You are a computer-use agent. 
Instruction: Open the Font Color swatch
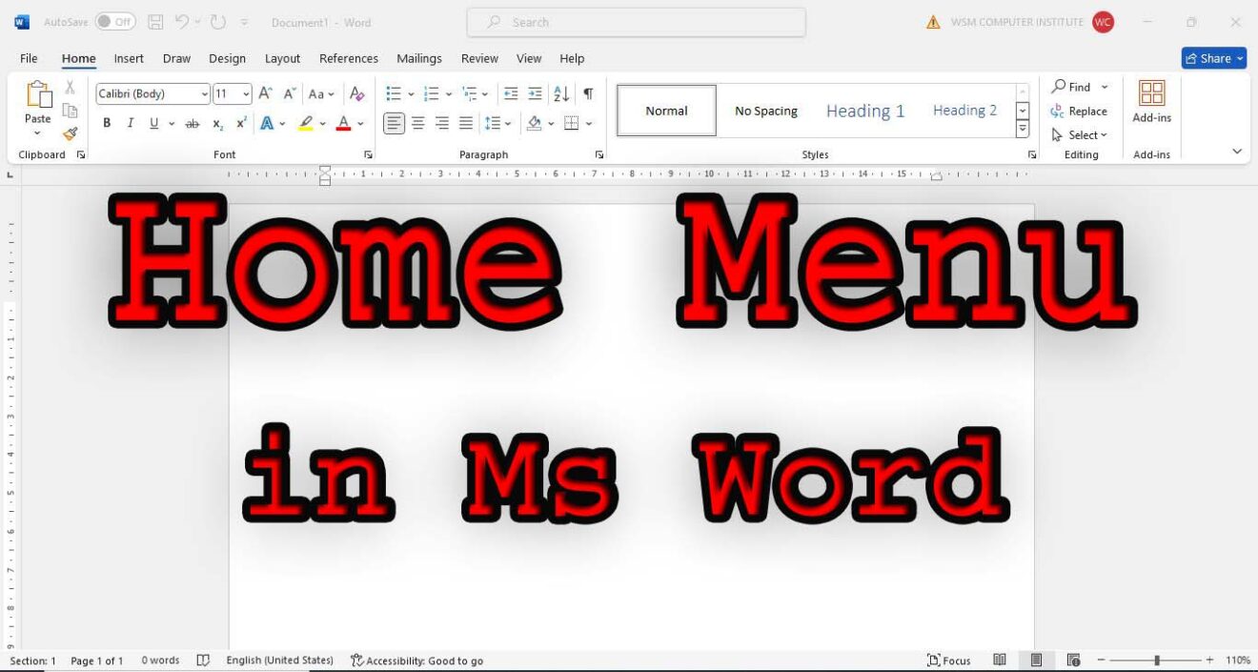point(343,122)
